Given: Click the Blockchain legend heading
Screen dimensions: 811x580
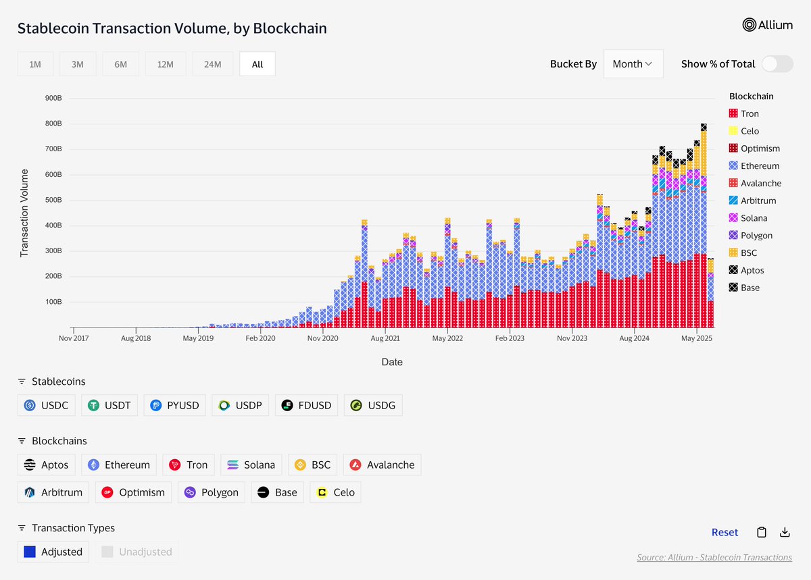Looking at the screenshot, I should tap(752, 96).
